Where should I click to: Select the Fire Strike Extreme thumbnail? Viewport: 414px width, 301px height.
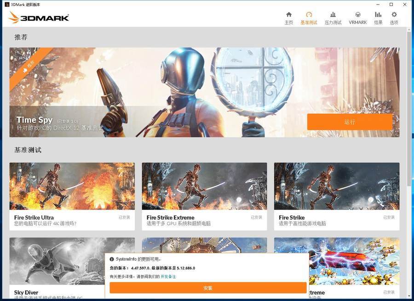tap(204, 186)
